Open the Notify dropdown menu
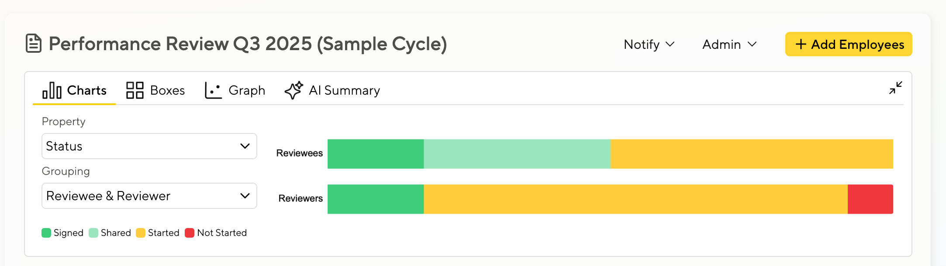The height and width of the screenshot is (266, 946). tap(649, 44)
